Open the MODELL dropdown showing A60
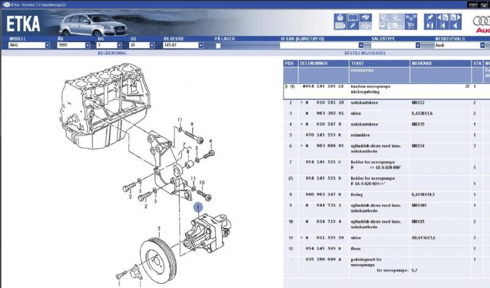This screenshot has width=490, height=288. tap(47, 45)
